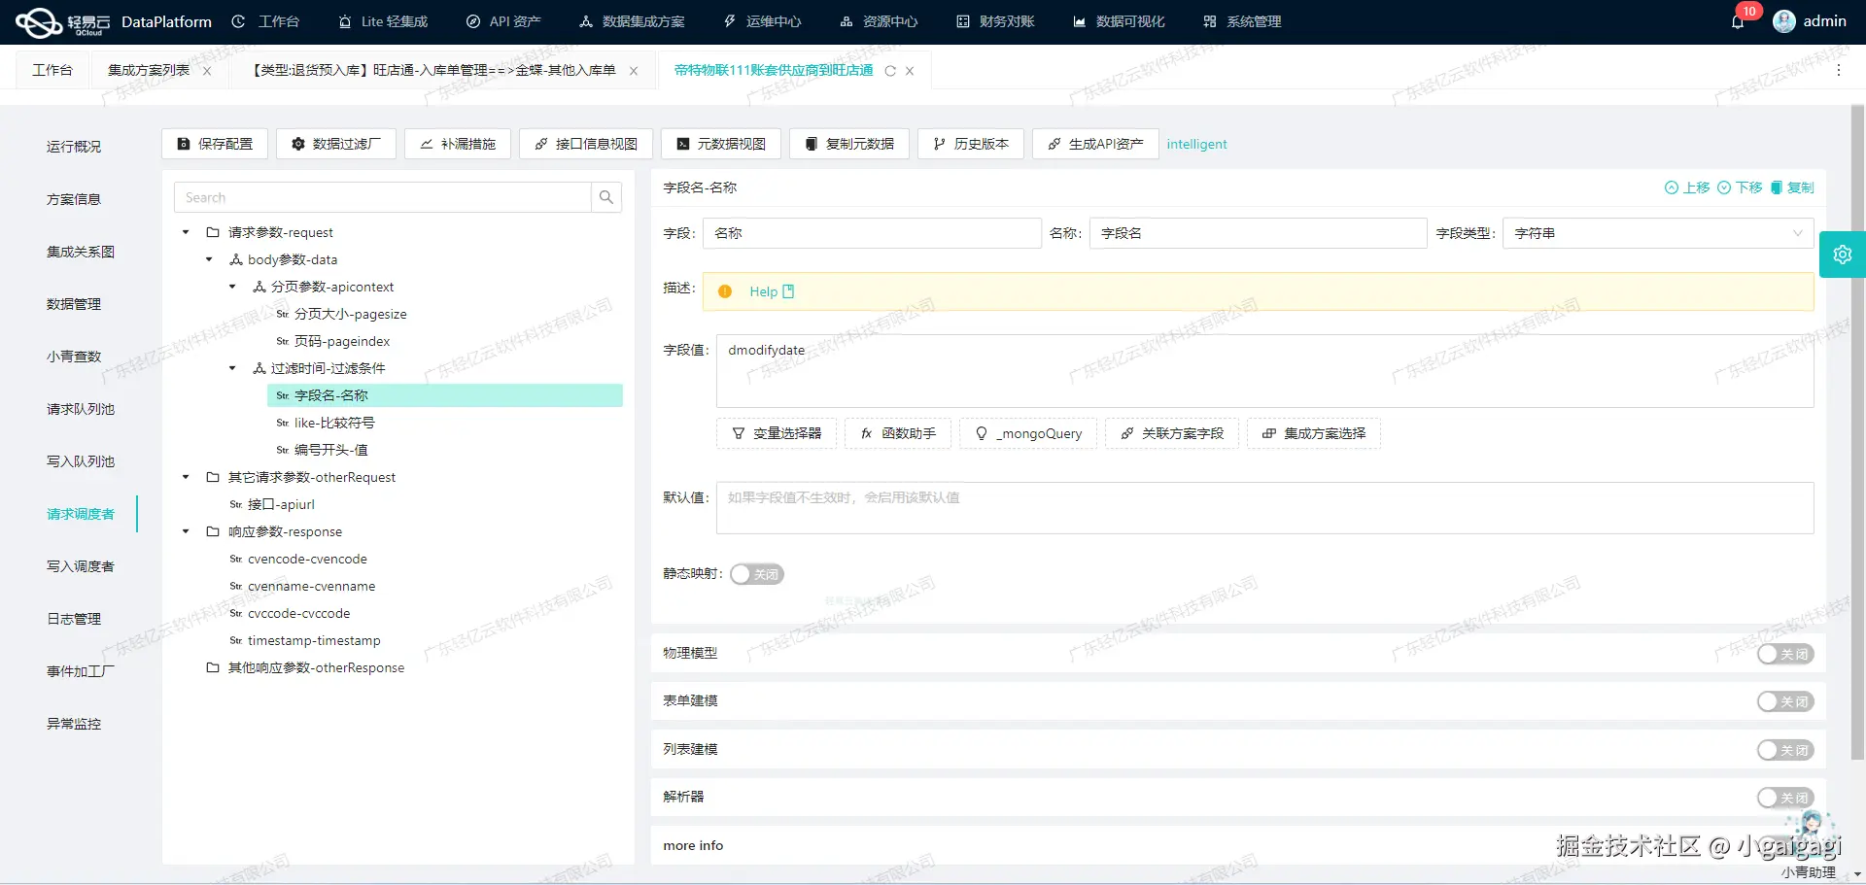
Task: Toggle 静态映射 switch on
Action: pyautogui.click(x=757, y=574)
